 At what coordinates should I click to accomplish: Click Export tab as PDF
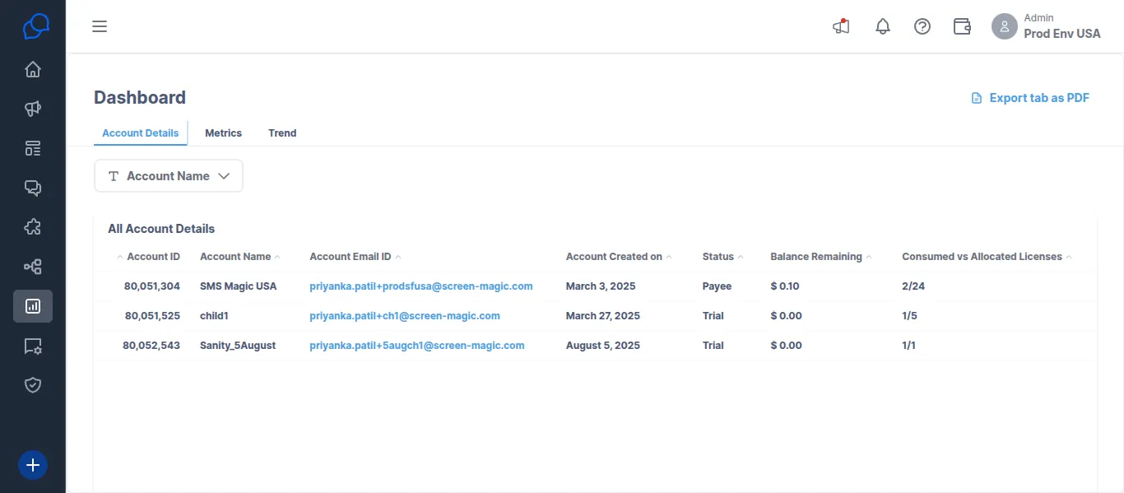[1030, 98]
